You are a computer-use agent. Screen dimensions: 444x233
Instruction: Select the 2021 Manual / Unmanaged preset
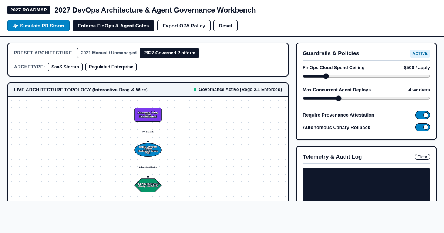point(109,53)
